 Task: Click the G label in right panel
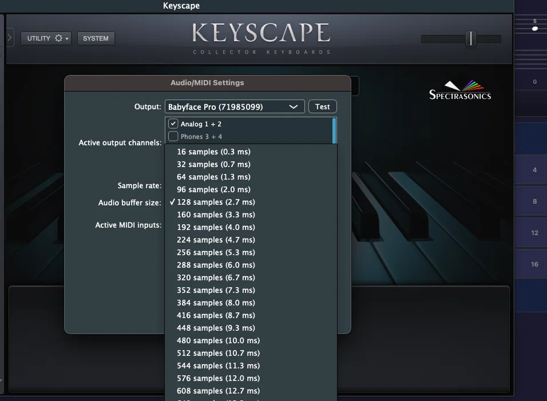tap(534, 82)
